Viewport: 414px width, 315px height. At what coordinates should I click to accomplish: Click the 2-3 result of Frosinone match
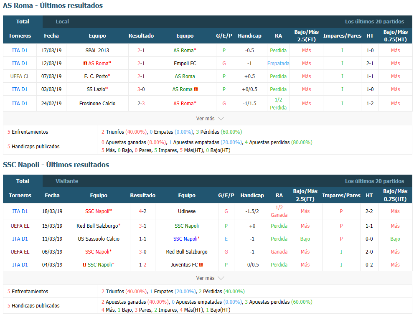141,104
